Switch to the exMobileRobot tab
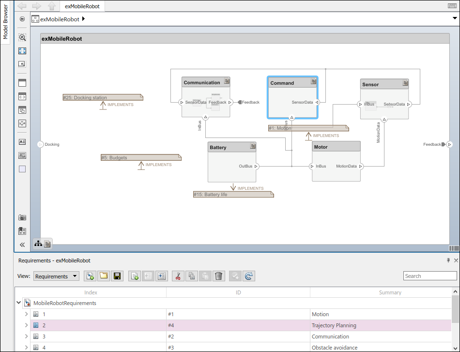This screenshot has width=460, height=352. click(x=82, y=6)
